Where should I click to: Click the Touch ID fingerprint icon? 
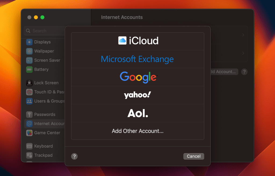click(x=29, y=92)
